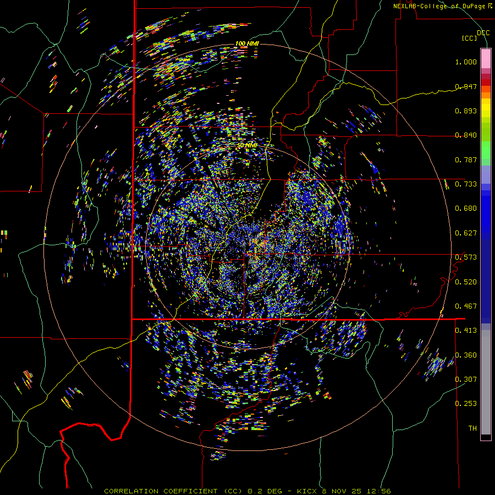Screen dimensions: 495x495
Task: Click the DCC product label
Action: coord(483,33)
